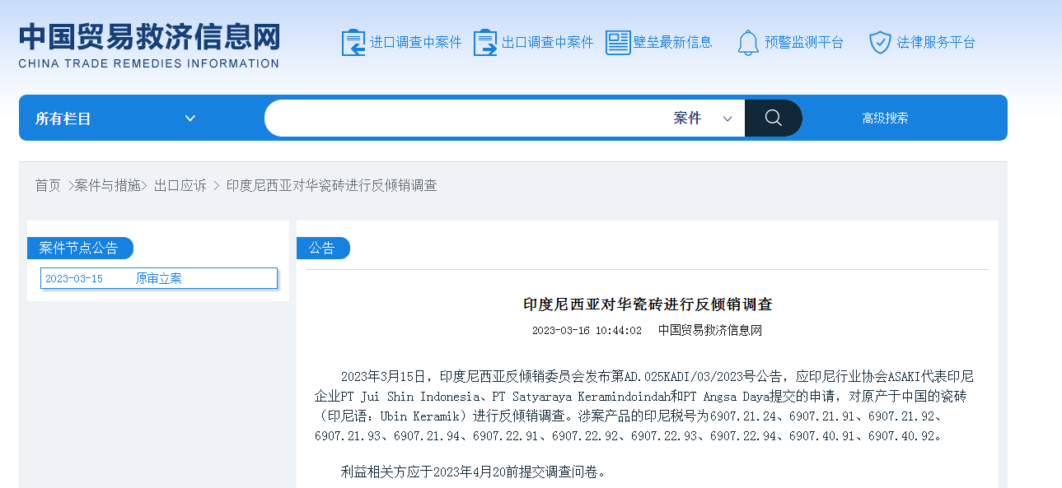1062x488 pixels.
Task: Click the export investigation cases icon
Action: click(x=485, y=42)
